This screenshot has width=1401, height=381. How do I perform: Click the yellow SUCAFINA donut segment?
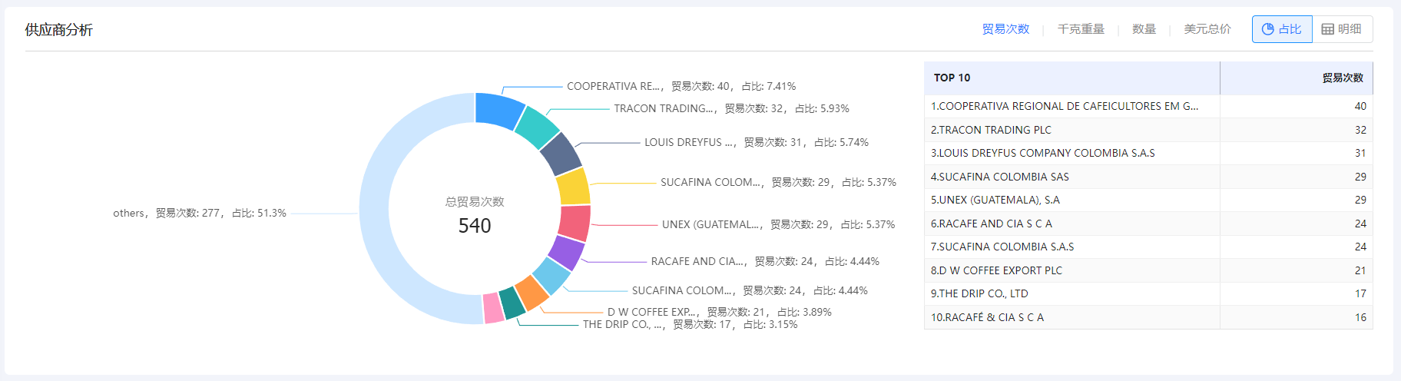coord(573,187)
